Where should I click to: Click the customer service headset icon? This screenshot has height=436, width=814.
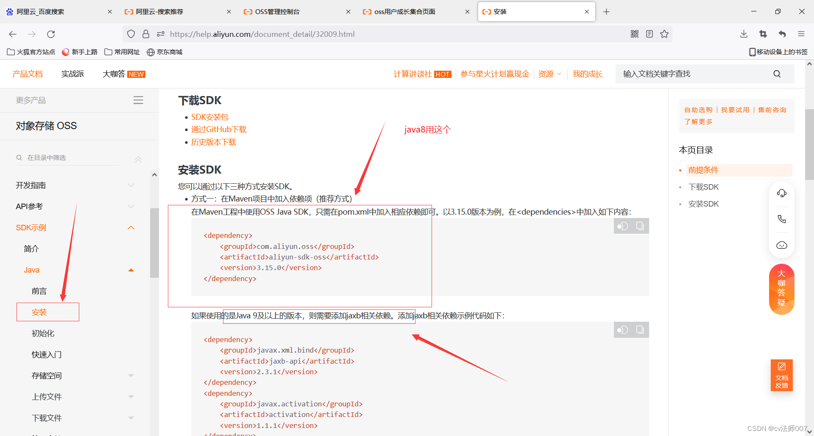782,193
